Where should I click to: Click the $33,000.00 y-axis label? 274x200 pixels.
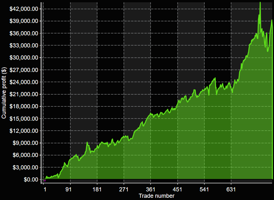tap(24, 46)
